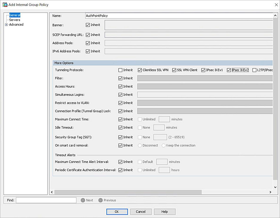Uncheck IPsec IKEv1 tunneling protocol
Screen dimensions: 280x218
pos(203,70)
